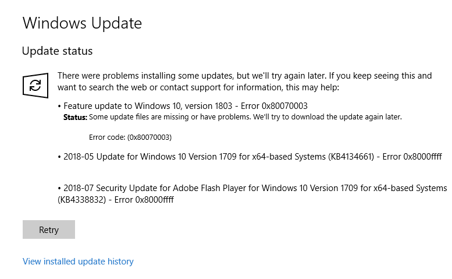
Task: Click the Windows Update sync arrows icon
Action: (35, 86)
